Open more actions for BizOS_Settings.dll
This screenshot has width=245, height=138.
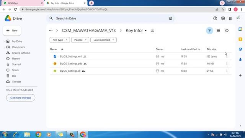(227, 71)
